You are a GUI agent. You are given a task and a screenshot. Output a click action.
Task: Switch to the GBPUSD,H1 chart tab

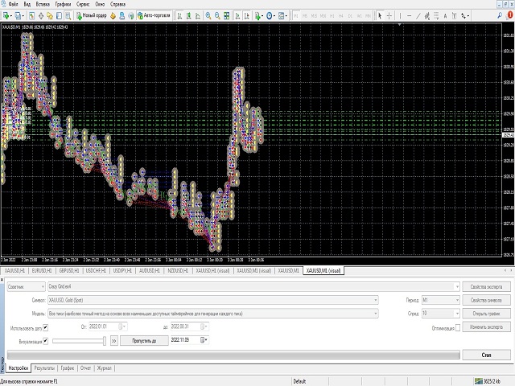click(x=69, y=270)
